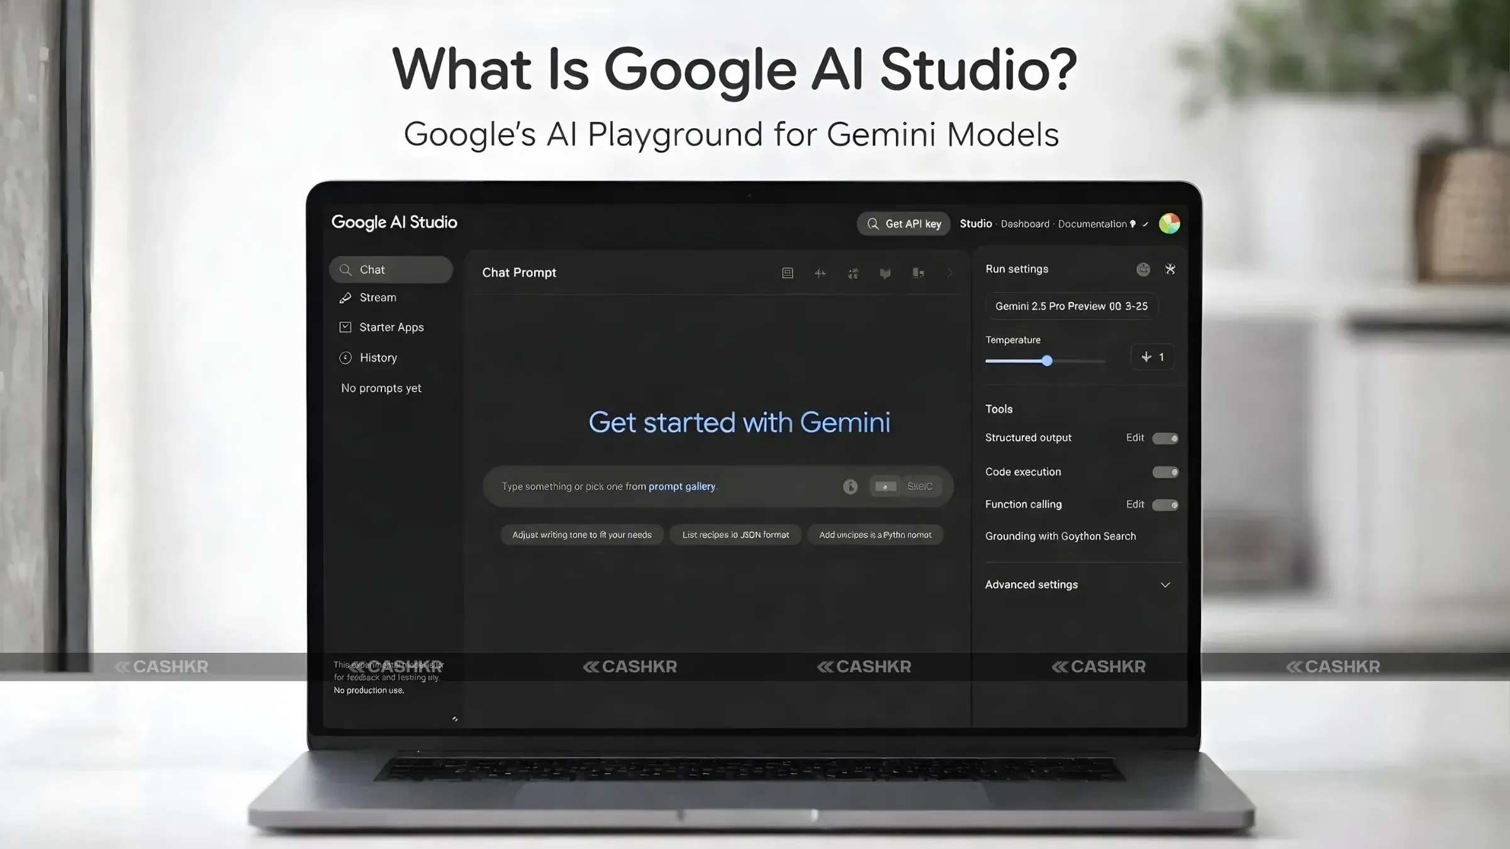Click the tuning icon in Chat Prompt toolbar
Image resolution: width=1510 pixels, height=849 pixels.
820,272
